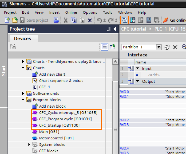Select Motor control [FB1] block

(56, 138)
